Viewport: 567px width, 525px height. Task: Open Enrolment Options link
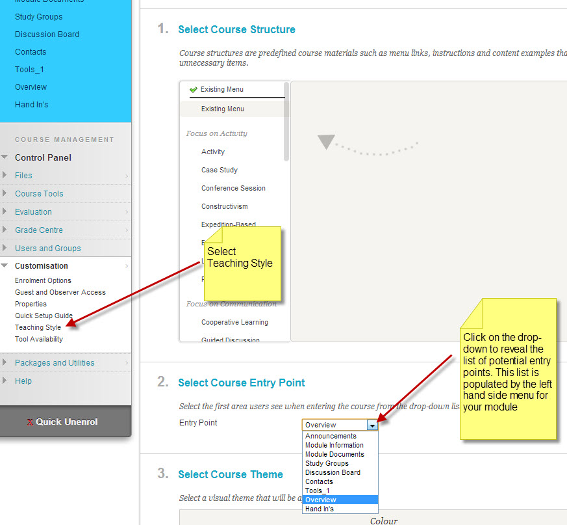pos(43,280)
